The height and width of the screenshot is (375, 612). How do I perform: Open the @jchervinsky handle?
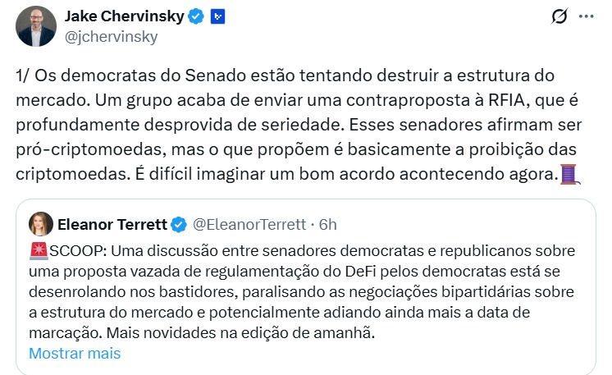coord(111,37)
